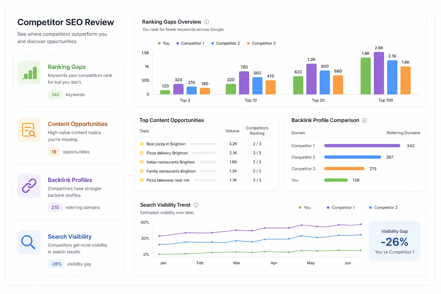Click the green Ranking Gaps bar chart icon

coord(29,73)
